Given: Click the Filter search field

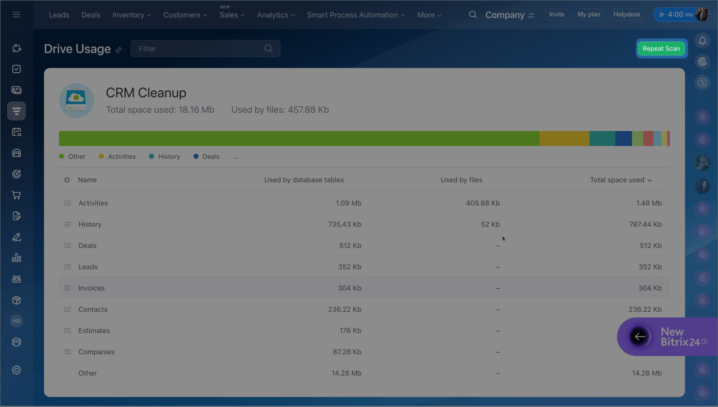Looking at the screenshot, I should tap(199, 49).
